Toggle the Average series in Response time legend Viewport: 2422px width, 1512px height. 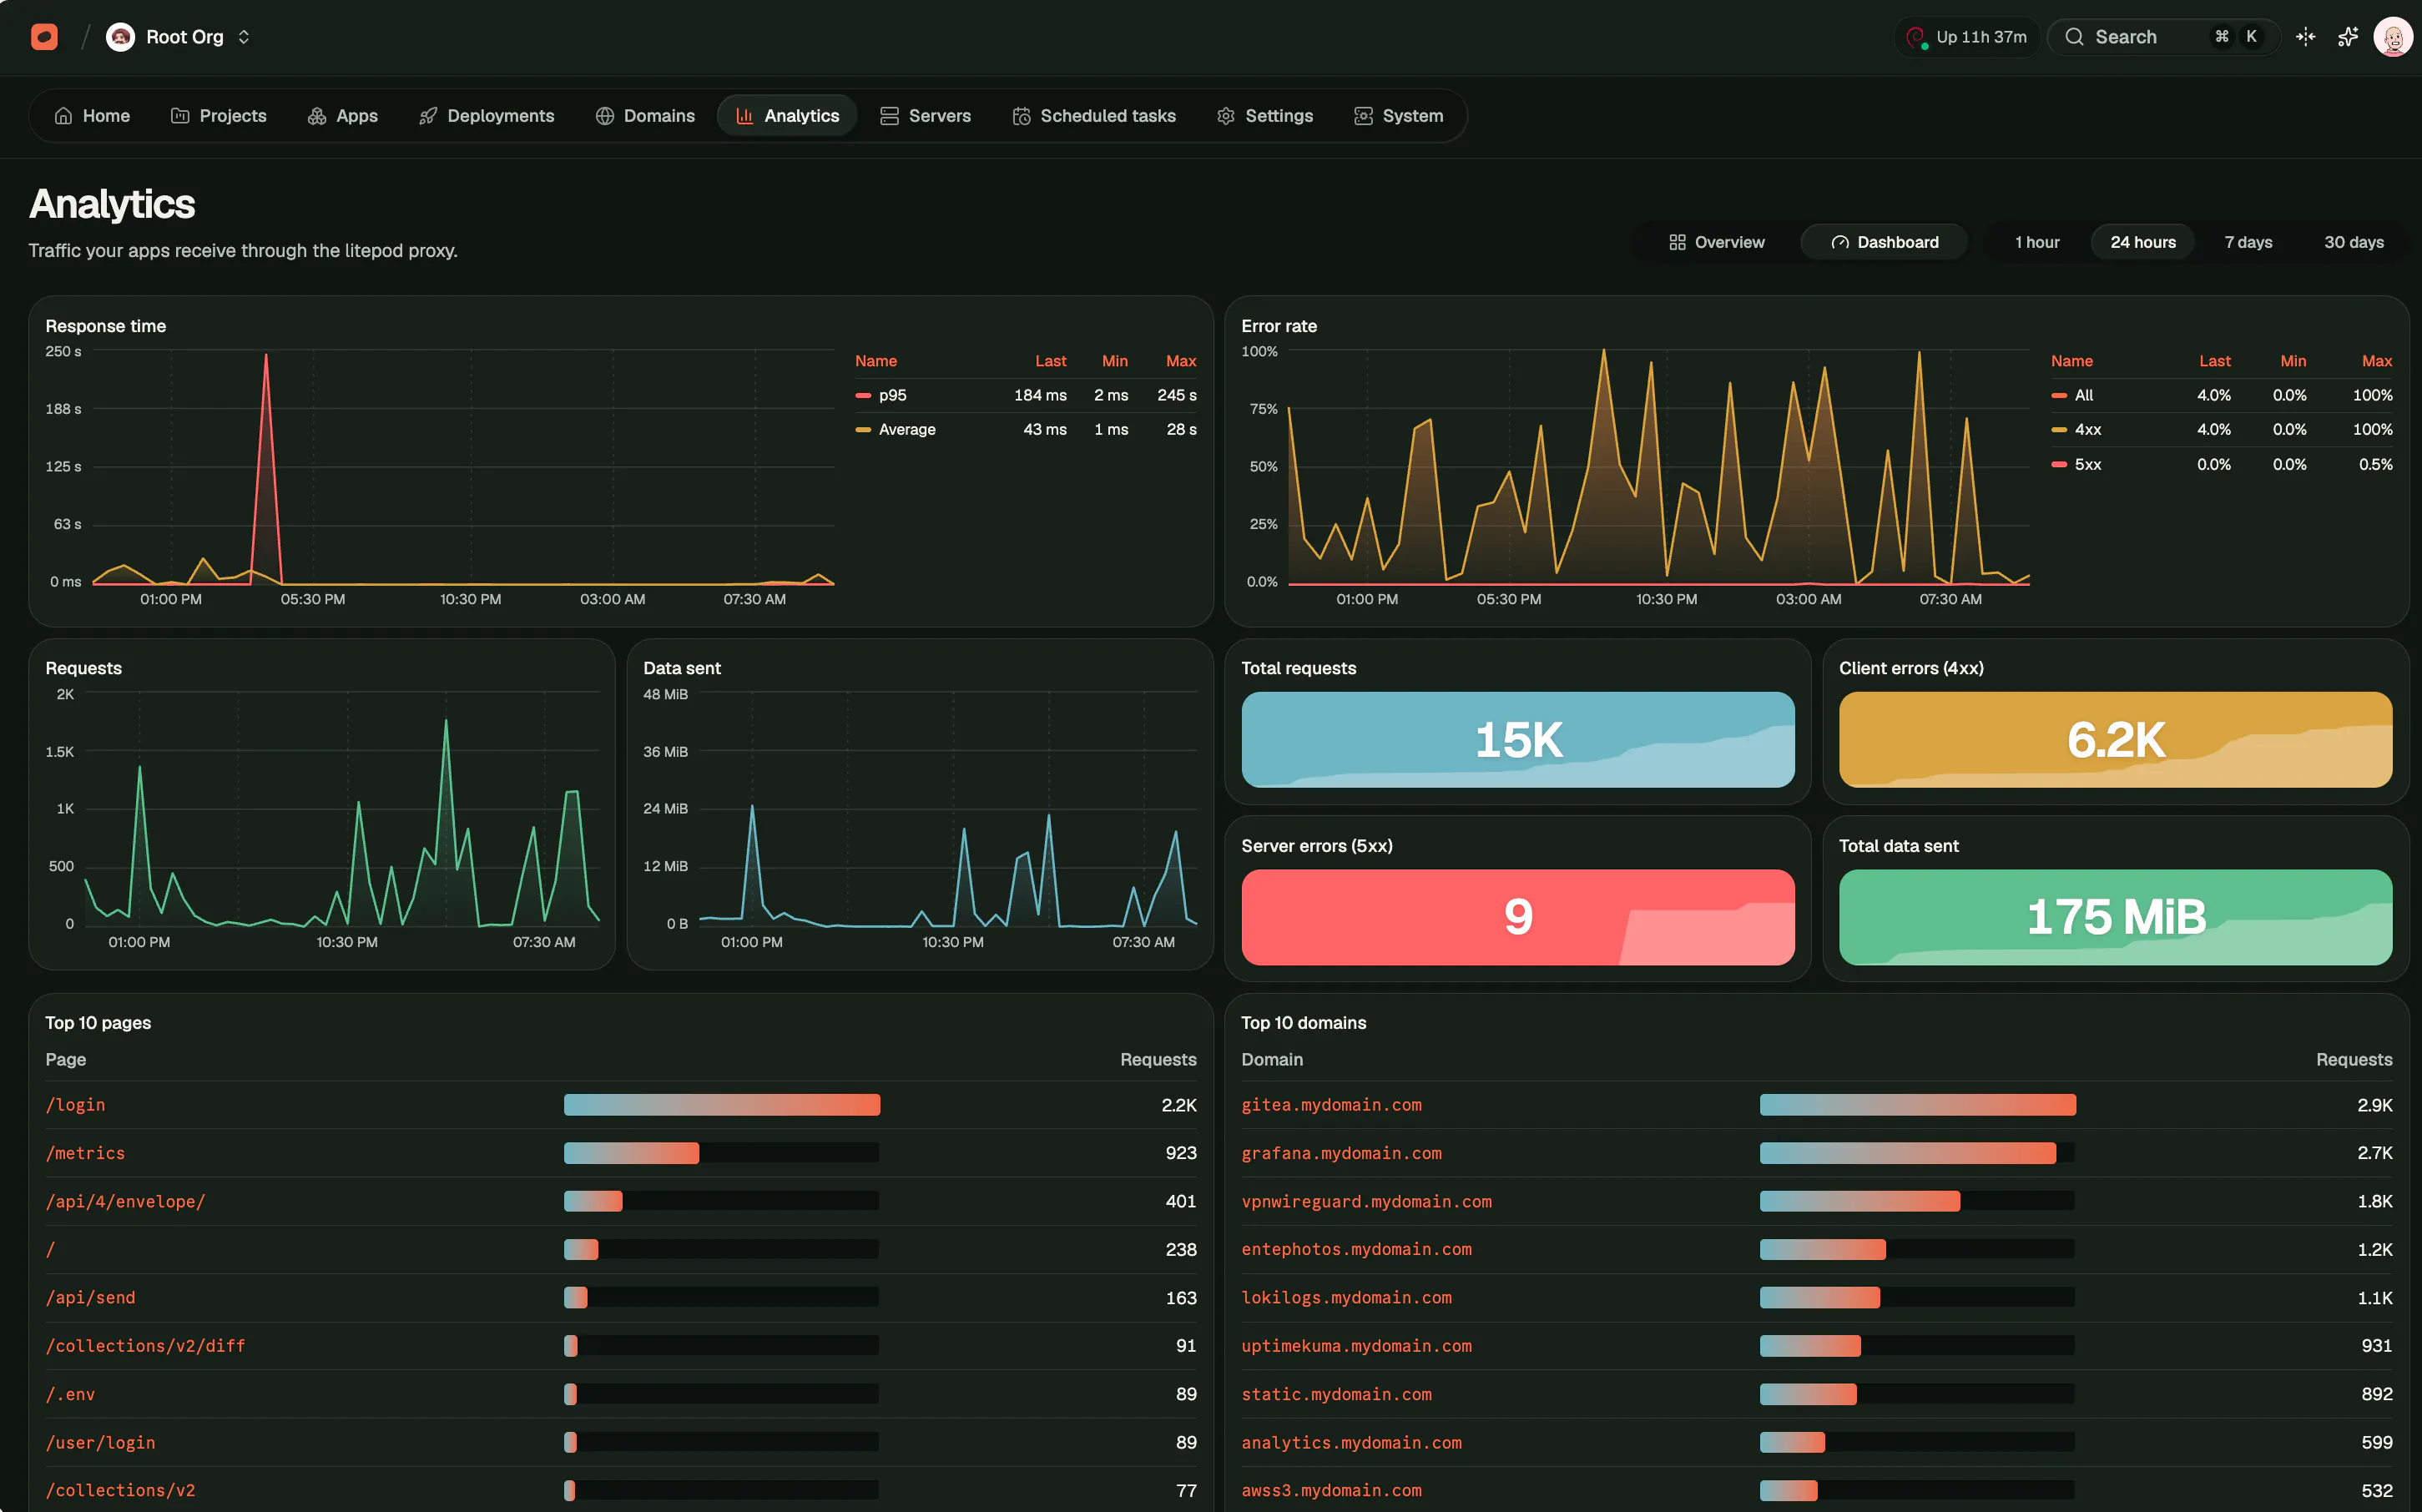click(x=1025, y=429)
